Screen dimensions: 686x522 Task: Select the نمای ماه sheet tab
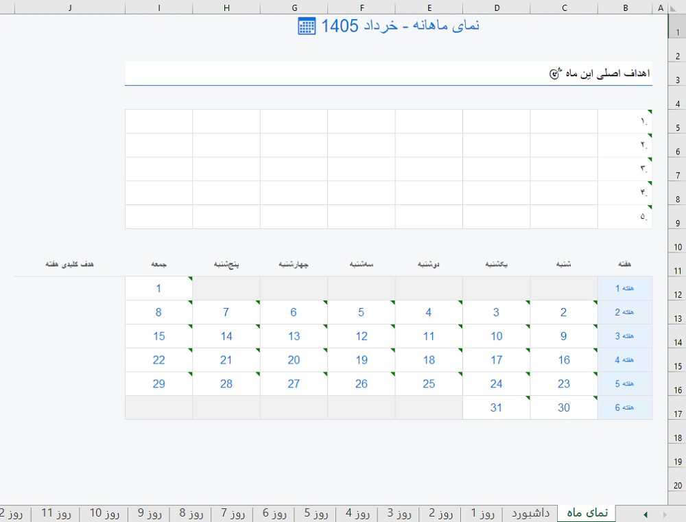tap(587, 513)
